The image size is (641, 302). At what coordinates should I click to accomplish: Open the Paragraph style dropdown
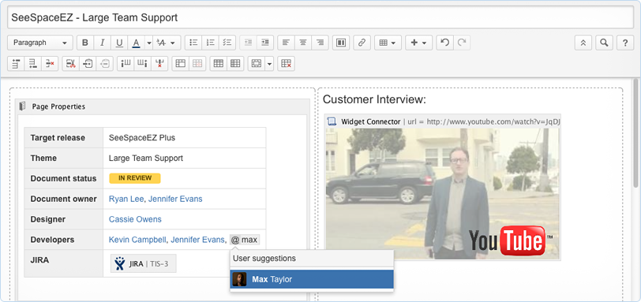(40, 43)
